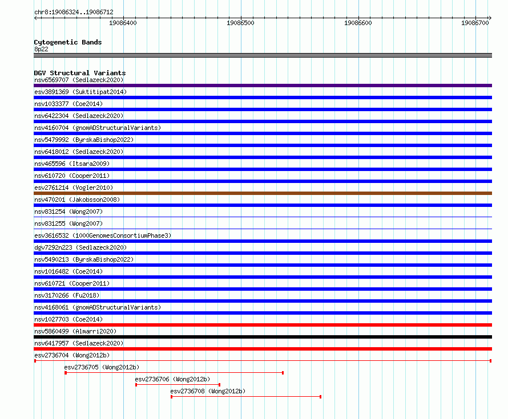Click the red bar under nsv1027703

click(x=263, y=325)
